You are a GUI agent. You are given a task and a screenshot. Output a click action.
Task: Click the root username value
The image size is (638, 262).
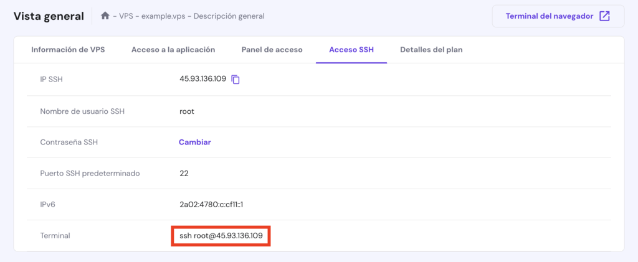tap(187, 111)
